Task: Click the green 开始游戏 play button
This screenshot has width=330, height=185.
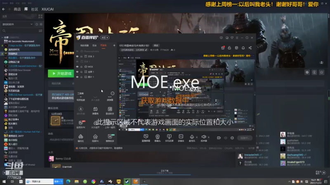Action: click(x=61, y=74)
